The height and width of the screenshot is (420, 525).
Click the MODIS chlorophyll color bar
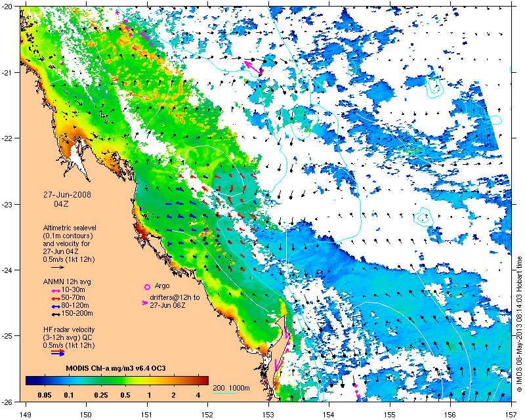click(x=117, y=381)
